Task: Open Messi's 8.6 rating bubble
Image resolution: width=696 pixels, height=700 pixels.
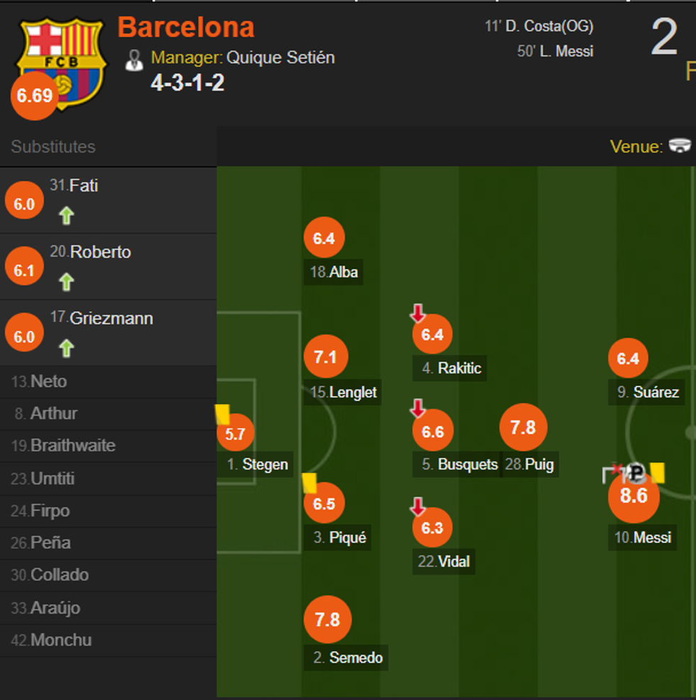Action: tap(634, 496)
